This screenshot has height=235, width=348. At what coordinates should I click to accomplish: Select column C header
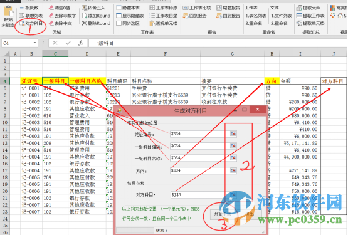[x=55, y=54]
